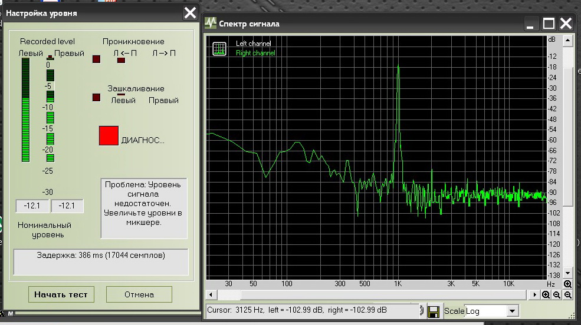Screen dimensions: 581x325
Task: Click the Зашкаливание label
Action: 136,89
